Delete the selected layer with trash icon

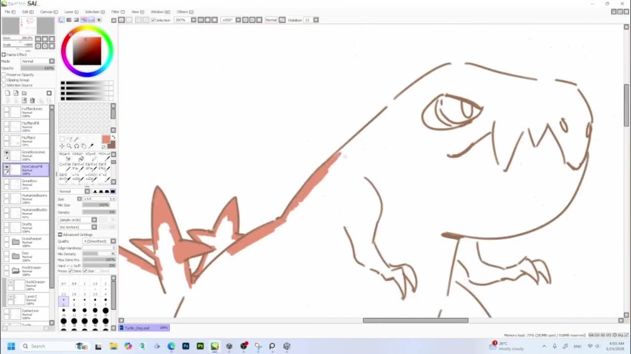pos(33,100)
